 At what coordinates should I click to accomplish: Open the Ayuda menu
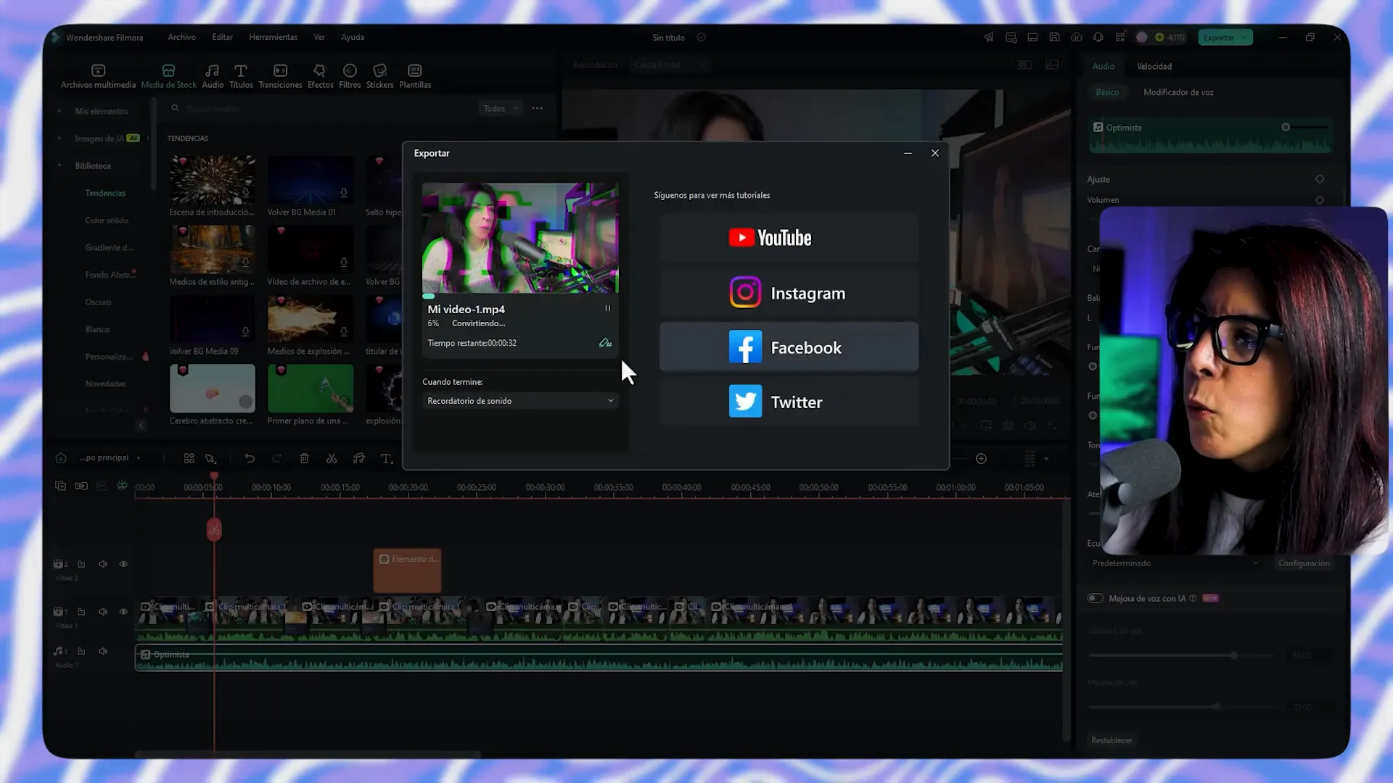pyautogui.click(x=353, y=37)
